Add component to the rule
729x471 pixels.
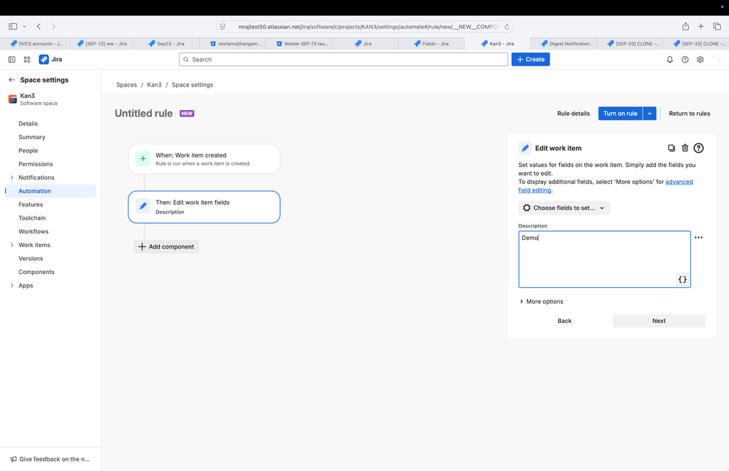pos(166,246)
